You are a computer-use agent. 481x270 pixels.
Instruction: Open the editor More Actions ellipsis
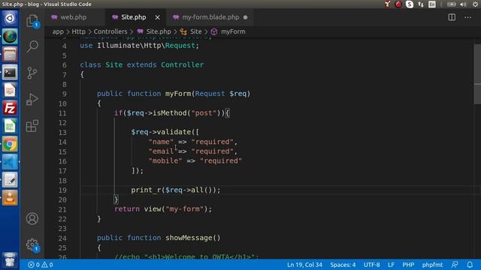click(467, 17)
